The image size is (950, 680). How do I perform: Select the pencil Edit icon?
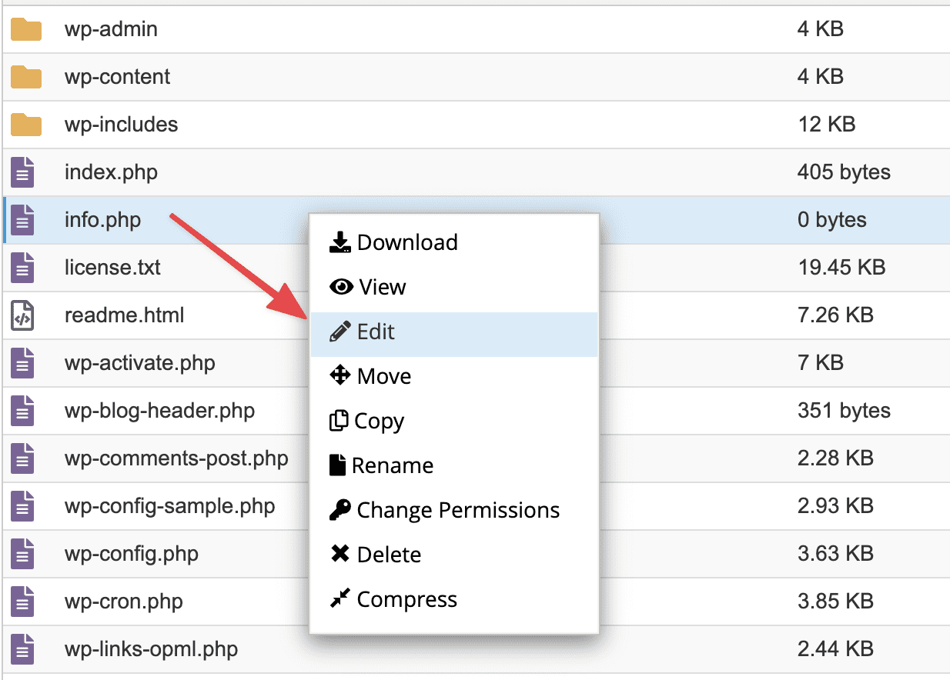point(340,332)
